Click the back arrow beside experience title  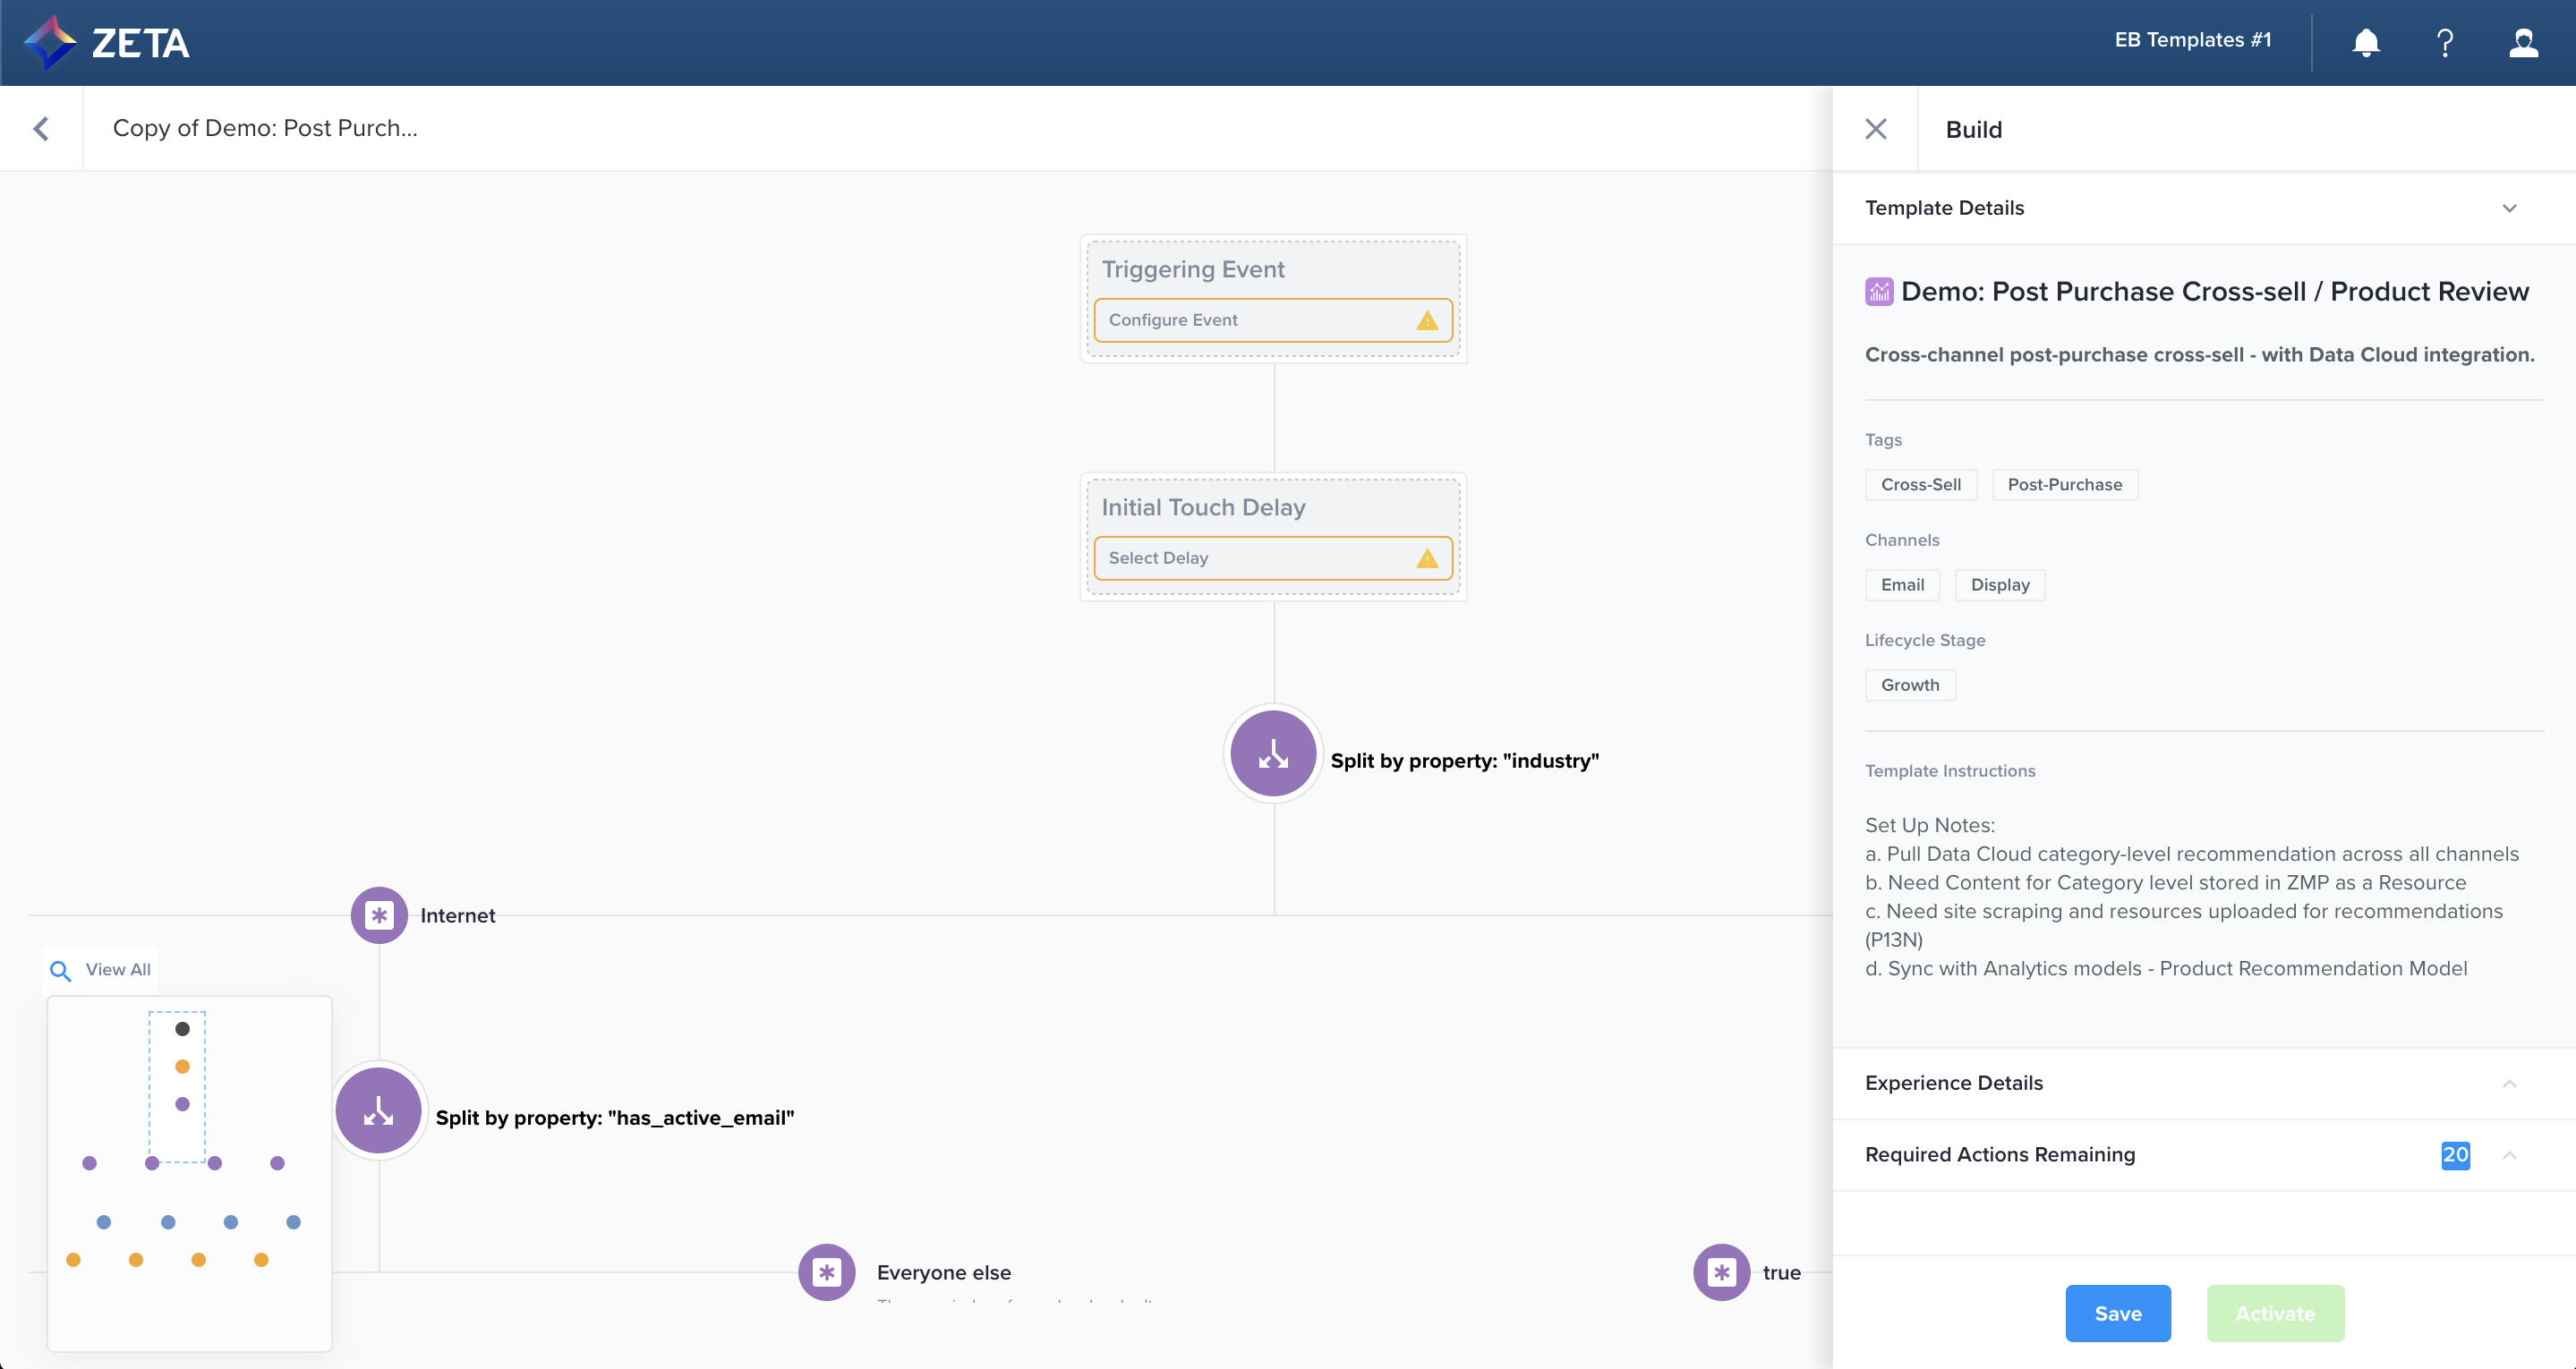(41, 128)
